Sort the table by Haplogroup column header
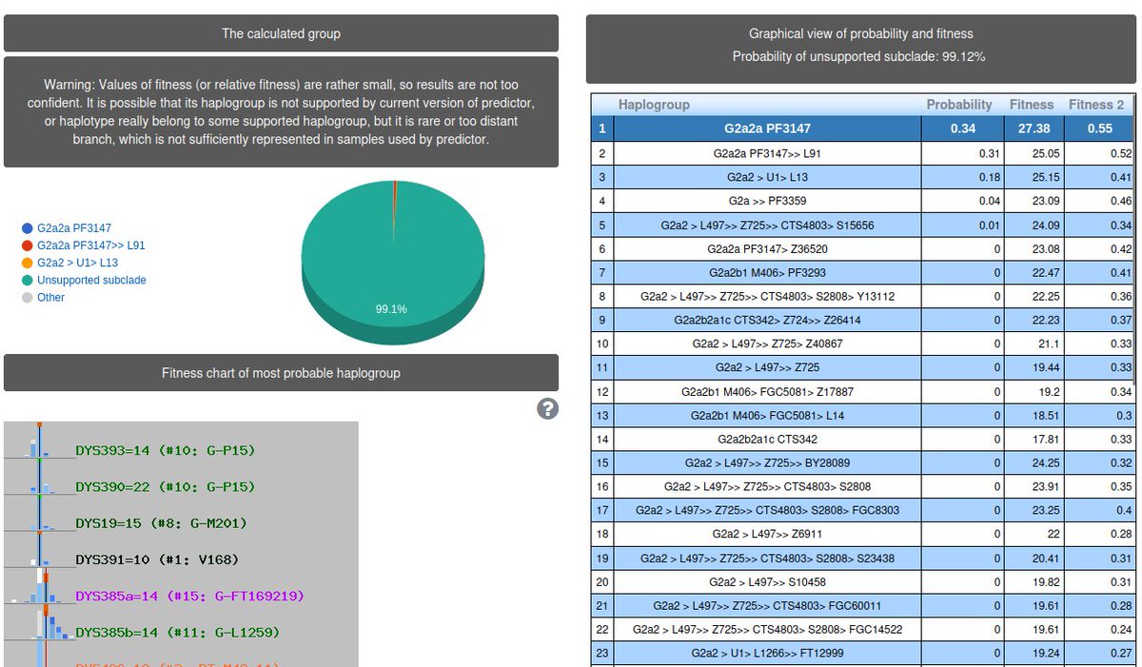The image size is (1142, 667). (x=654, y=105)
